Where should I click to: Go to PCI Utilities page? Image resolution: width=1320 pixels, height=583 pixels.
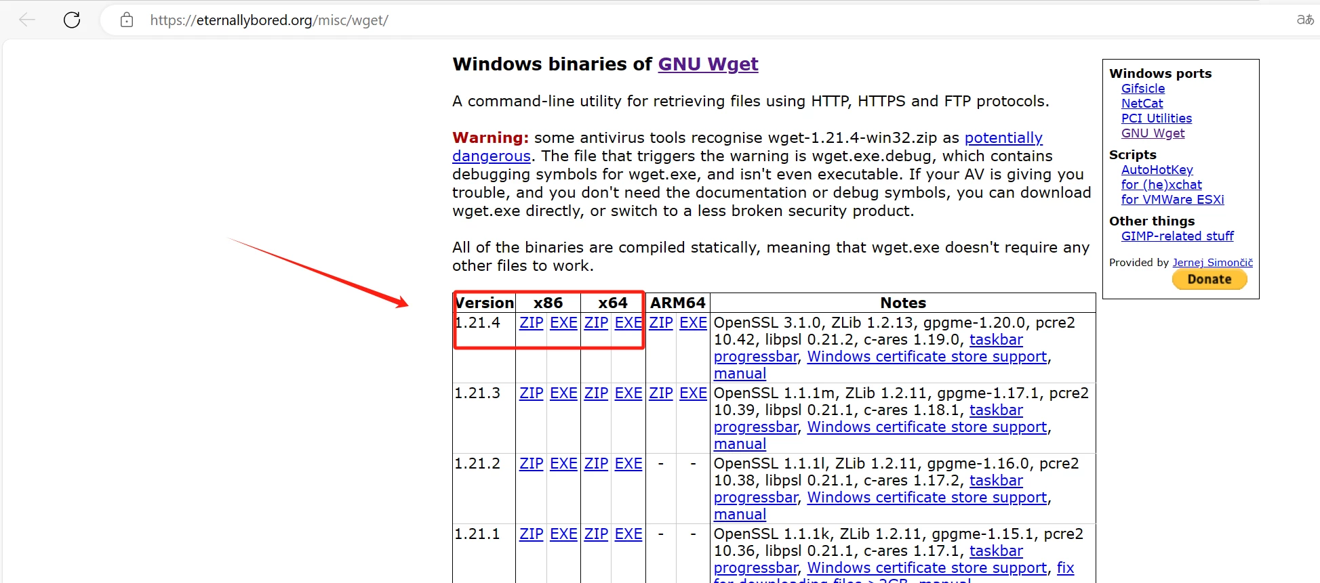1156,118
